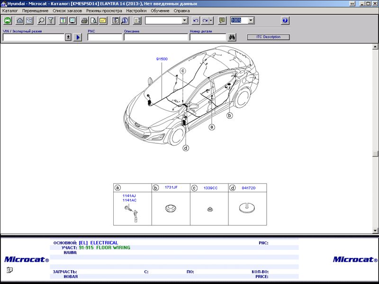
Task: Open the Справка menu
Action: (x=181, y=11)
